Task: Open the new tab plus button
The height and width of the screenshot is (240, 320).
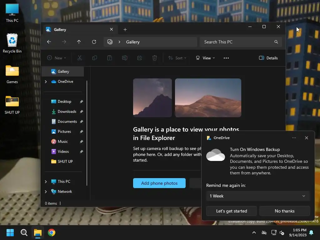Action: tap(125, 30)
